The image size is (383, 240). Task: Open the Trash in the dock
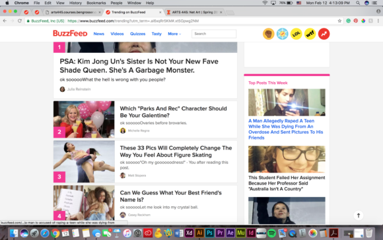coord(369,233)
